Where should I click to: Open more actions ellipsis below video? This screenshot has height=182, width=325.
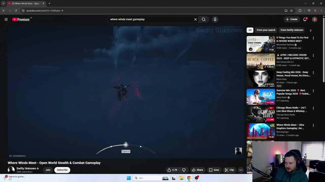pyautogui.click(x=241, y=170)
